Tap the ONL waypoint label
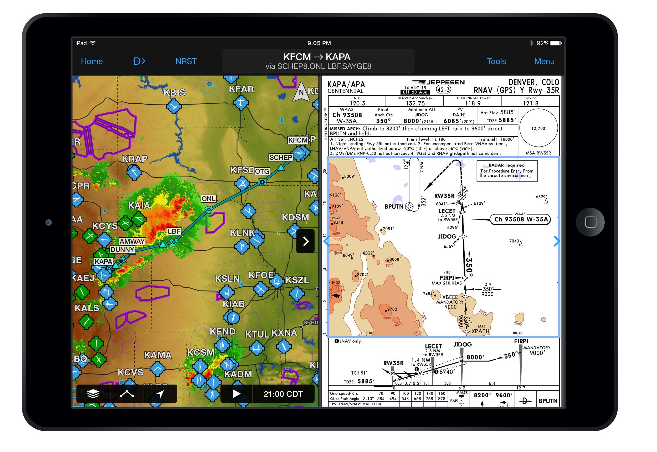The width and height of the screenshot is (657, 452). point(208,199)
